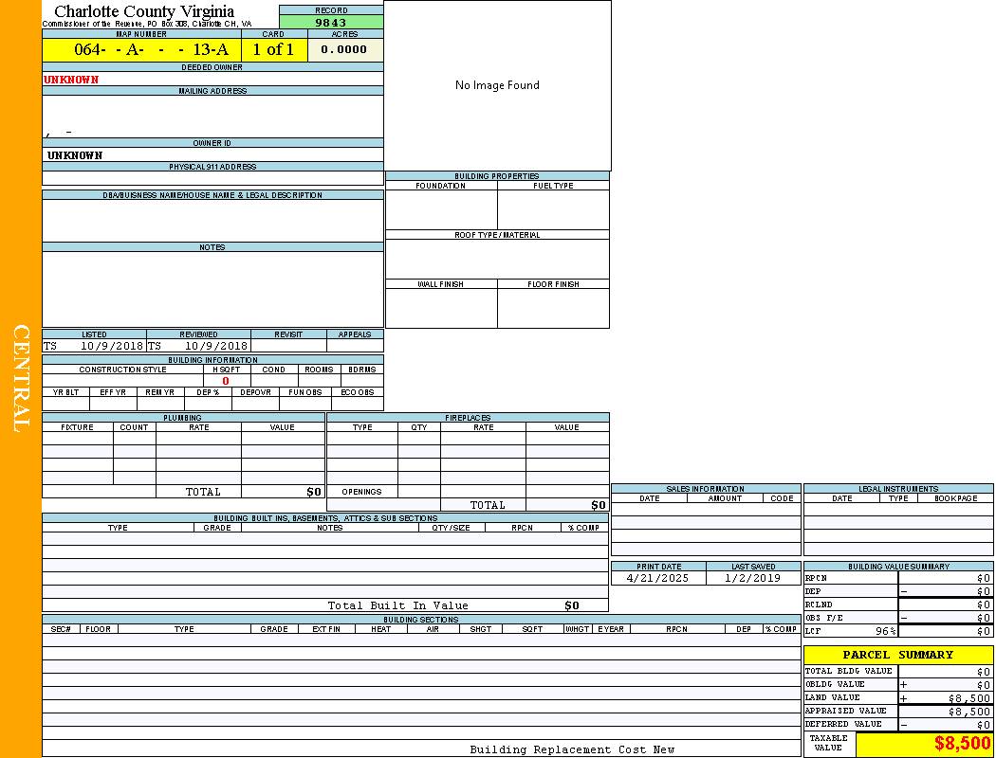Select the last saved date 1/2/2019
This screenshot has width=996, height=758.
coord(752,578)
